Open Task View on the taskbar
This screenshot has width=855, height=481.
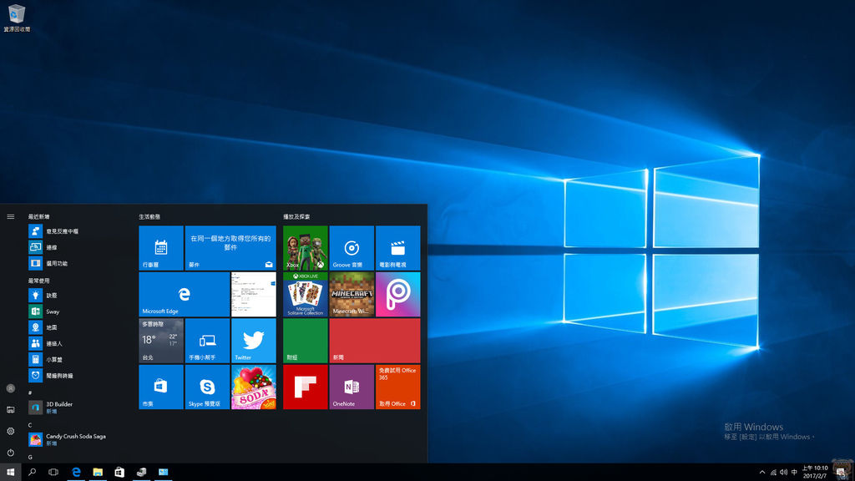pos(53,473)
